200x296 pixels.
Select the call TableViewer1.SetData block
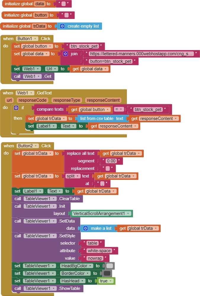45,221
